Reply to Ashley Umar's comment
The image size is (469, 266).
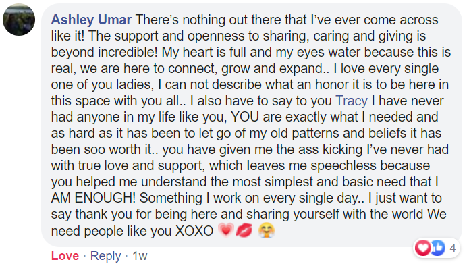(105, 256)
